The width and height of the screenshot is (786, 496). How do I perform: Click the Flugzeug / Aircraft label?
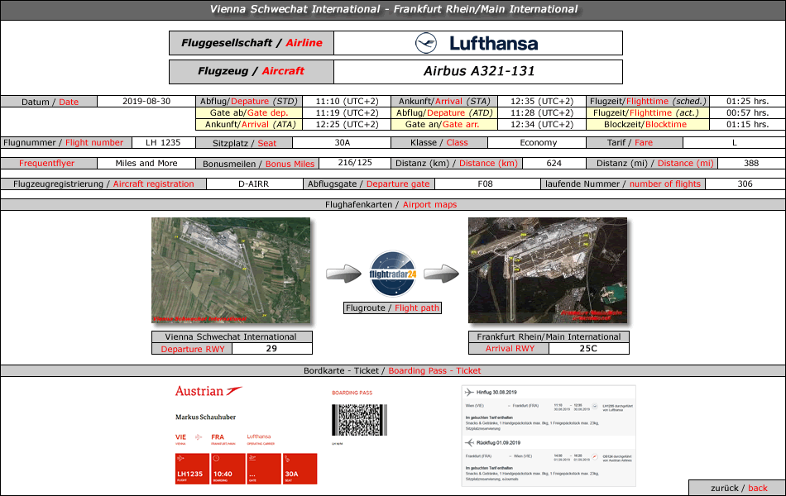252,71
